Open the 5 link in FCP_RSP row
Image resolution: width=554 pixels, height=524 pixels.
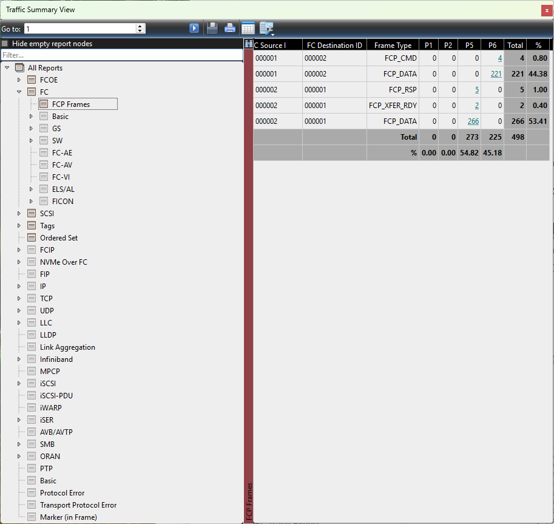point(476,90)
